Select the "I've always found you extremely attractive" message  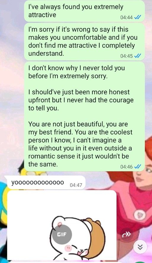[84, 11]
